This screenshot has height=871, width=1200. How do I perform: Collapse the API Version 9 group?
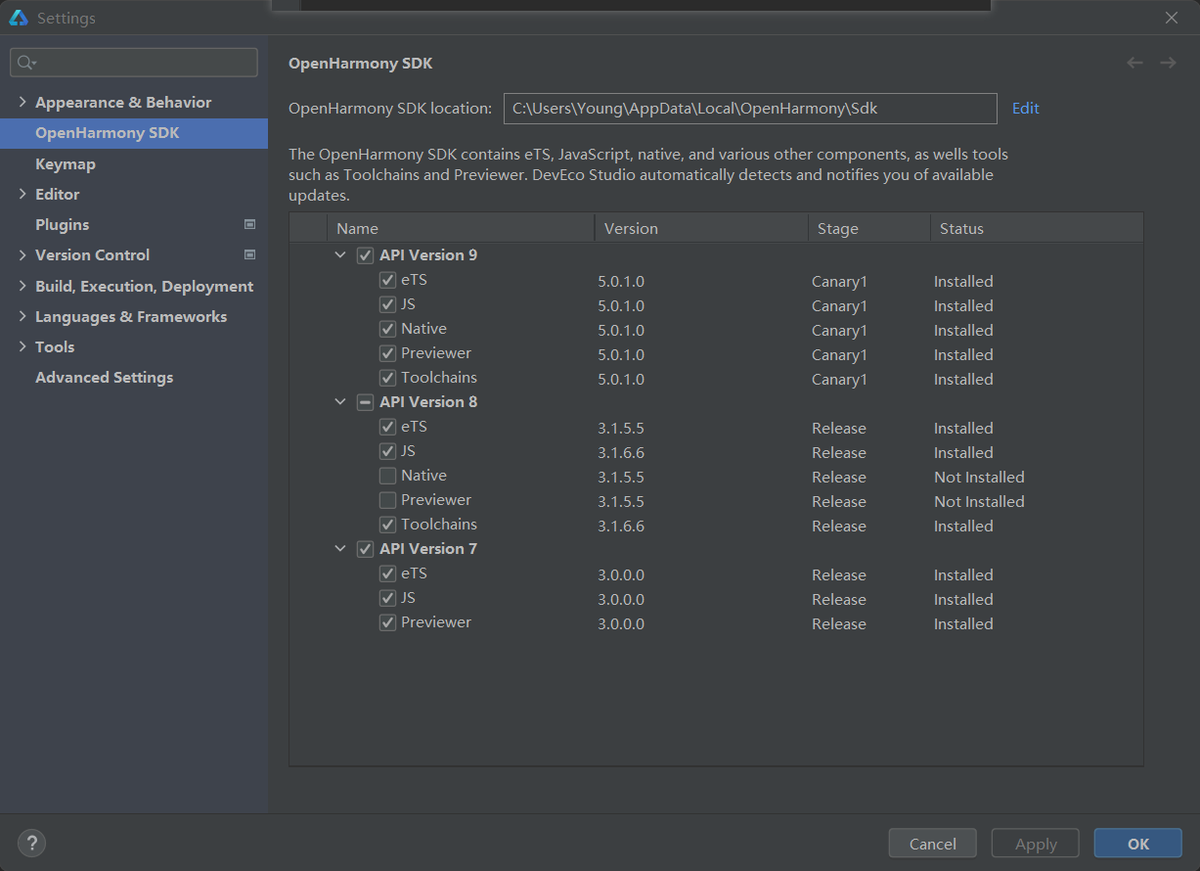340,255
